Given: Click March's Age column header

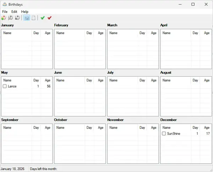Looking at the screenshot, I should pyautogui.click(x=153, y=33).
